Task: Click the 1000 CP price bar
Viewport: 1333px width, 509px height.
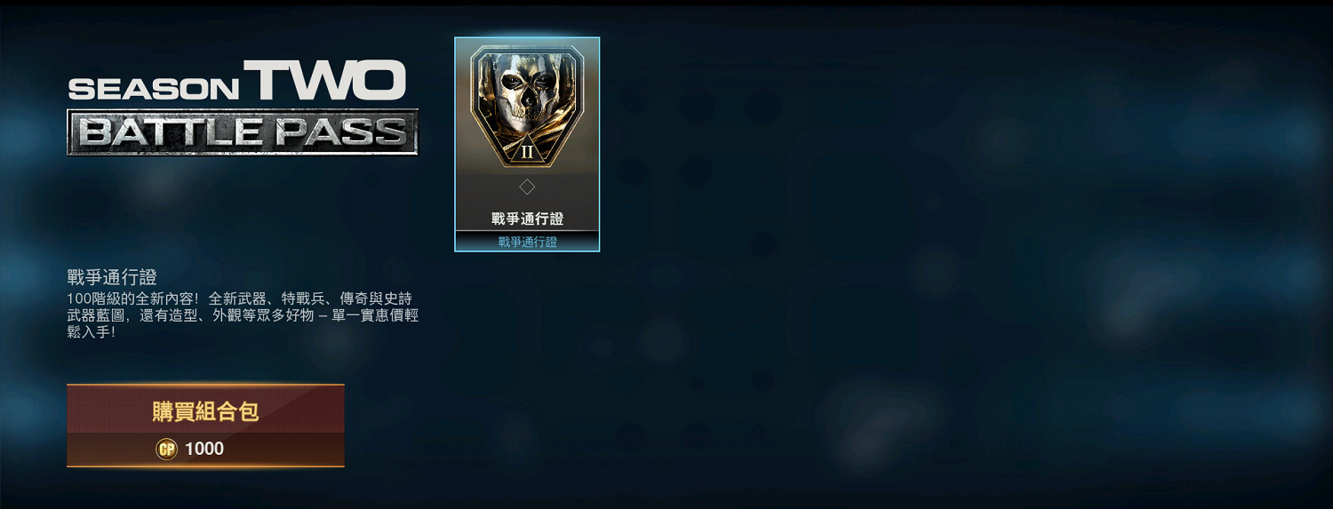Action: pyautogui.click(x=205, y=449)
